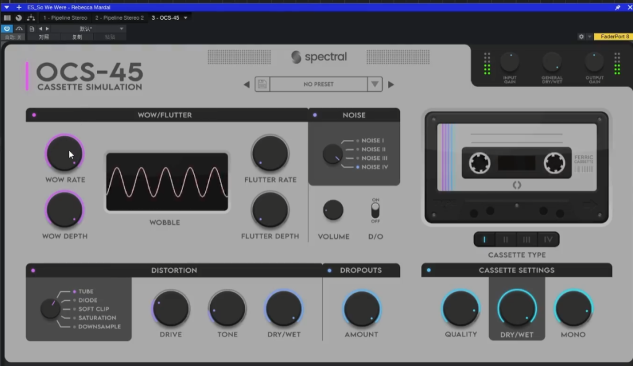This screenshot has height=366, width=633.
Task: Click the cassette tape image
Action: coord(517,167)
